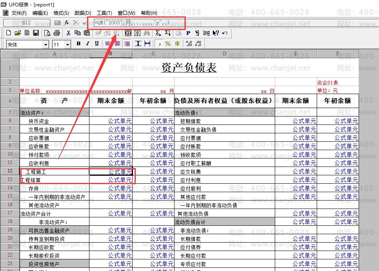Expand the font size dropdown
The image size is (379, 271).
click(67, 44)
